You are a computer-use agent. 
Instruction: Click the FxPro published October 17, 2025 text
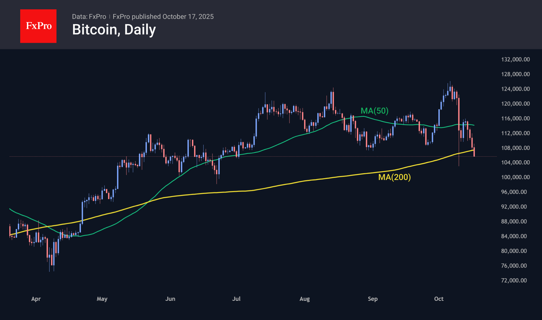[x=163, y=17]
